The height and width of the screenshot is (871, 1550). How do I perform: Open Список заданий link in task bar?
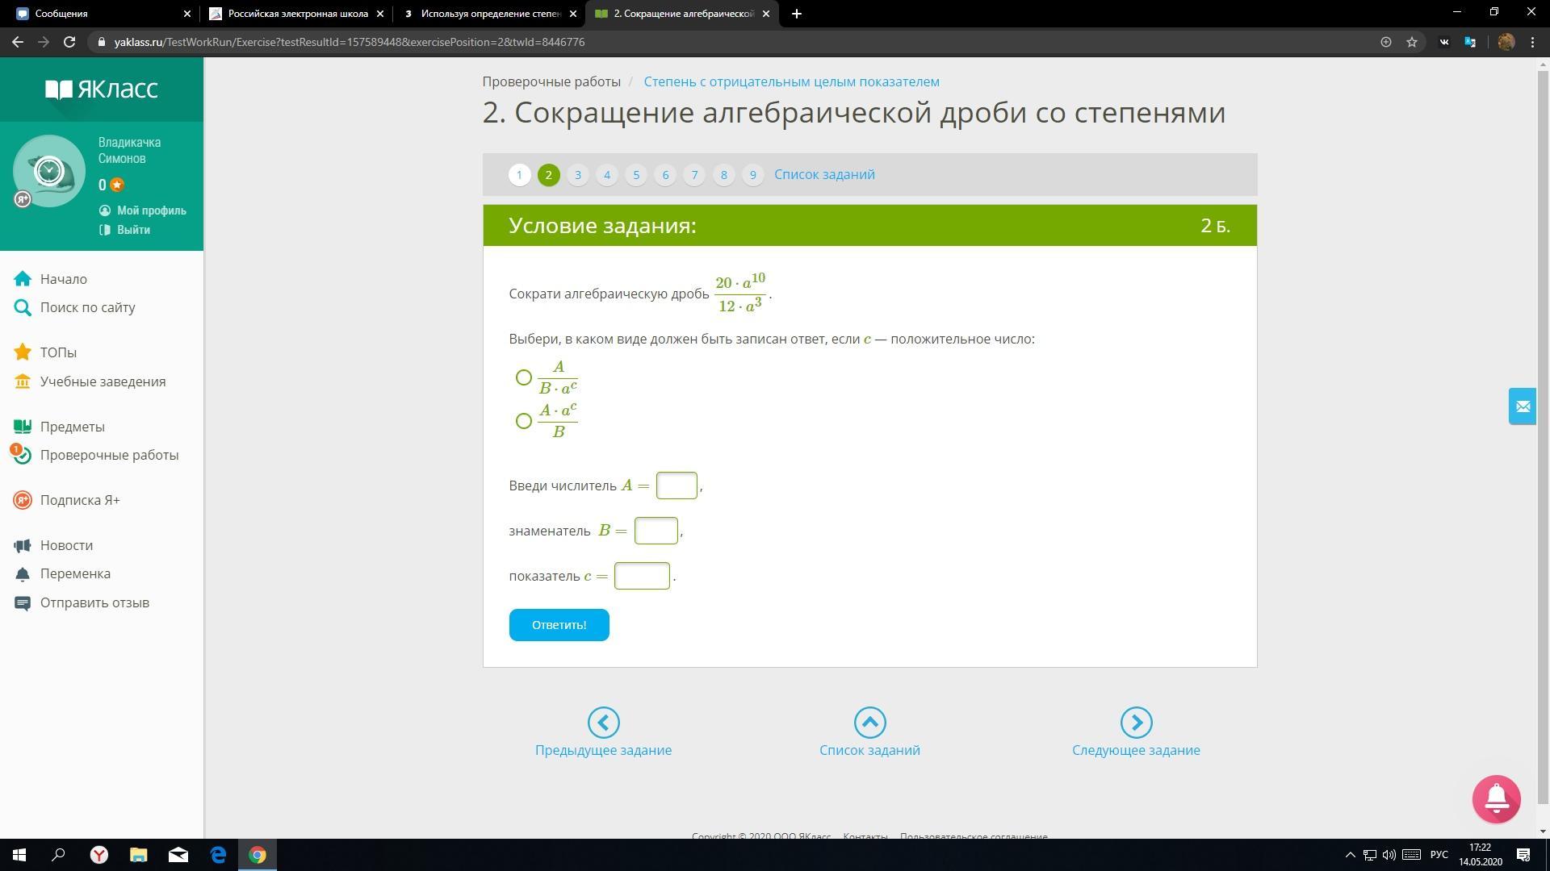click(x=824, y=175)
